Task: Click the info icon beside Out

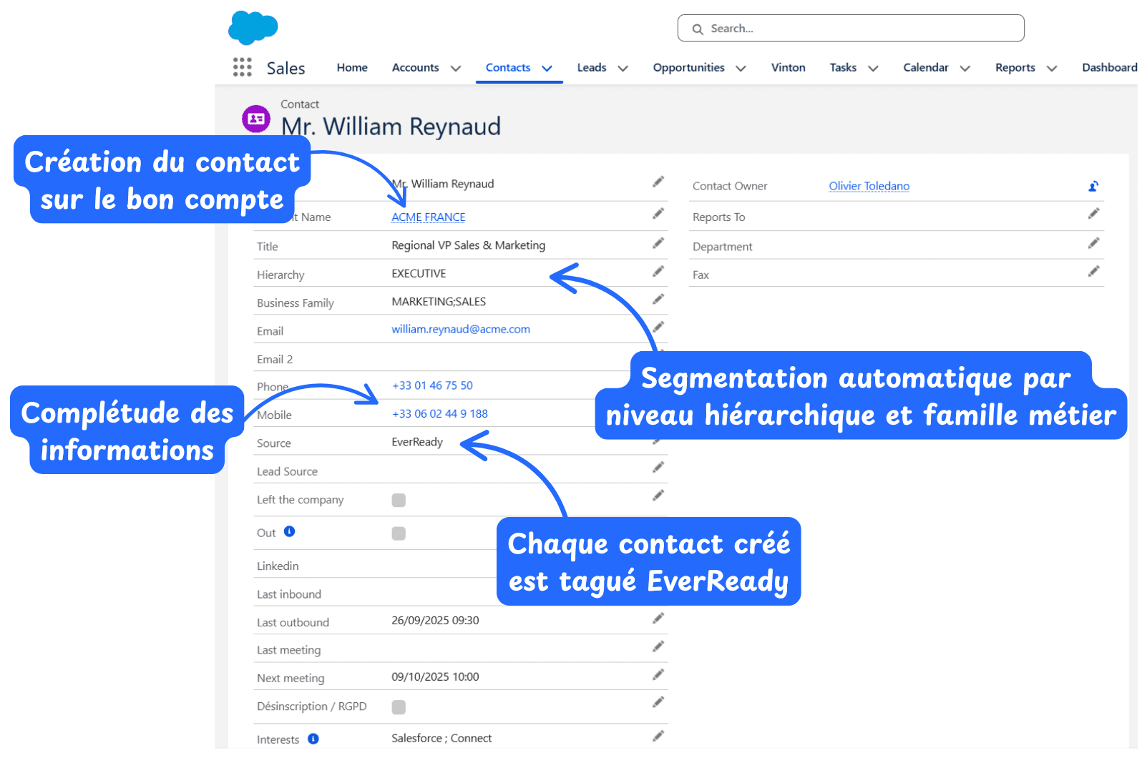Action: pos(289,531)
